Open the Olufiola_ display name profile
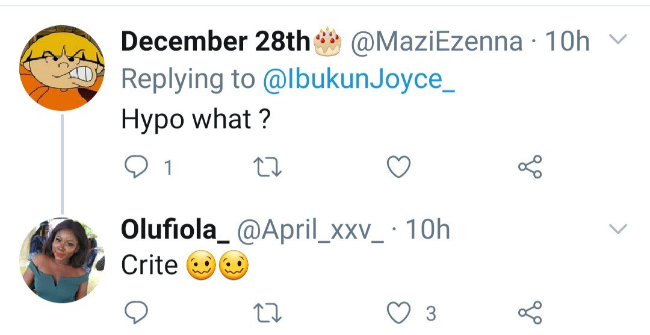 175,230
